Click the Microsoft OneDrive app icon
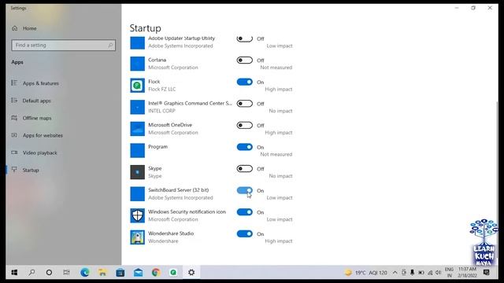 point(137,129)
